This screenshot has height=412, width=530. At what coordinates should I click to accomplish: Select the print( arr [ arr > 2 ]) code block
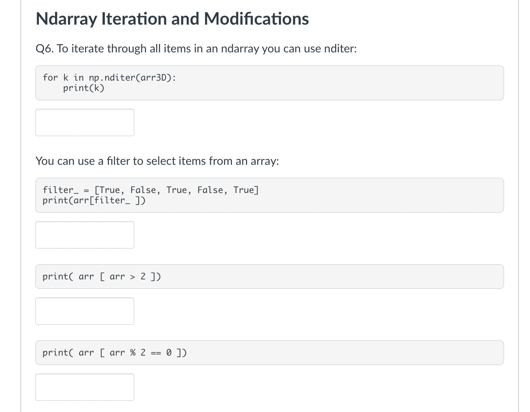269,276
